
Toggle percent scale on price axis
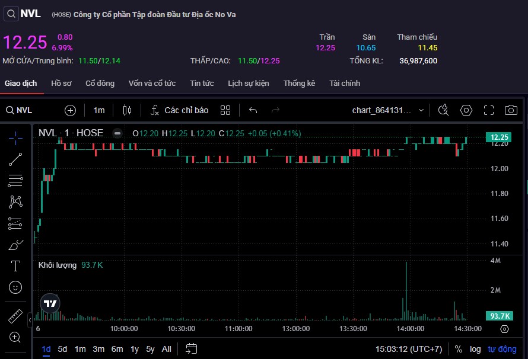459,349
